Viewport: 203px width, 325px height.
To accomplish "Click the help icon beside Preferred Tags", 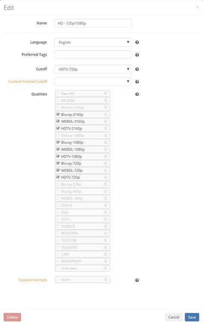I will click(137, 55).
